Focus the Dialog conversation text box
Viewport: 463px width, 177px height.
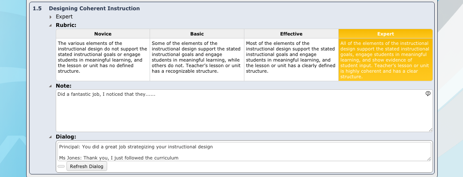click(x=244, y=152)
